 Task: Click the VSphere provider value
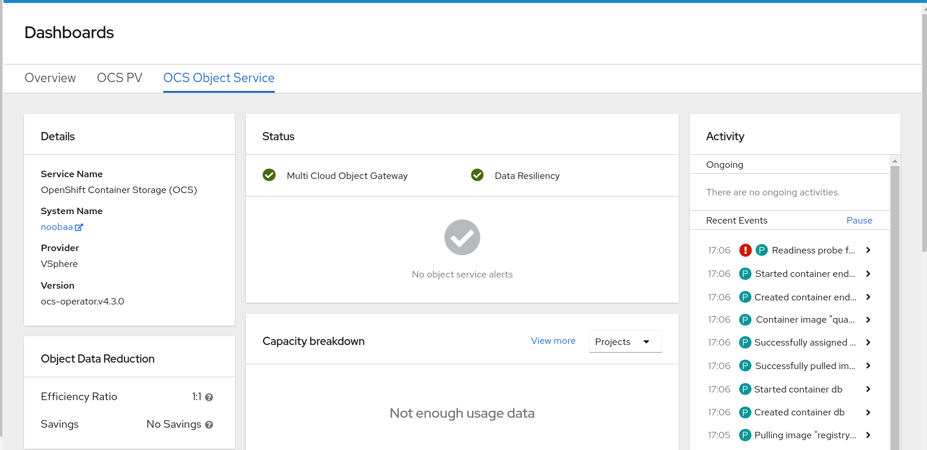59,264
